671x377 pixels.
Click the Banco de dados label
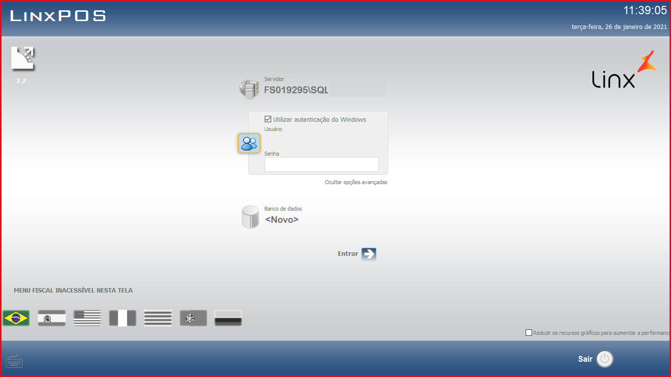[x=283, y=209]
